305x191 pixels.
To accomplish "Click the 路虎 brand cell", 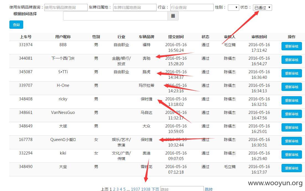I will click(x=147, y=72).
